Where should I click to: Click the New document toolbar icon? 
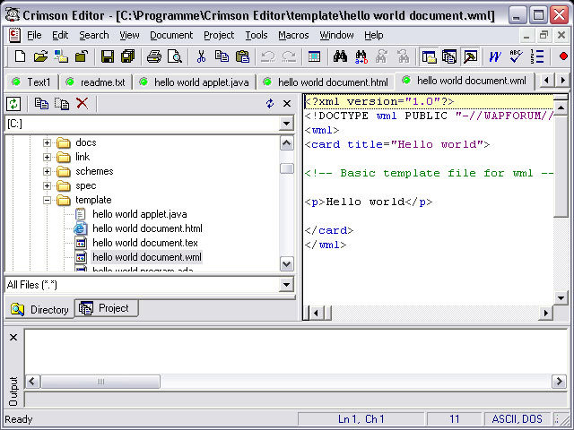pyautogui.click(x=20, y=56)
